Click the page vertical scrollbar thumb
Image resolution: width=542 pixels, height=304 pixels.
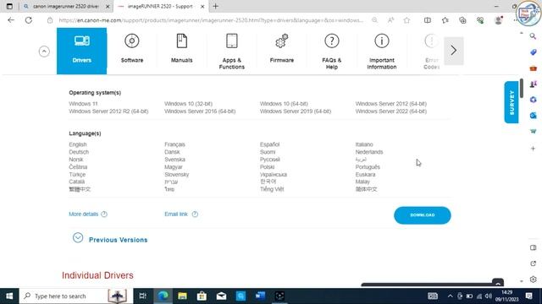click(x=522, y=88)
